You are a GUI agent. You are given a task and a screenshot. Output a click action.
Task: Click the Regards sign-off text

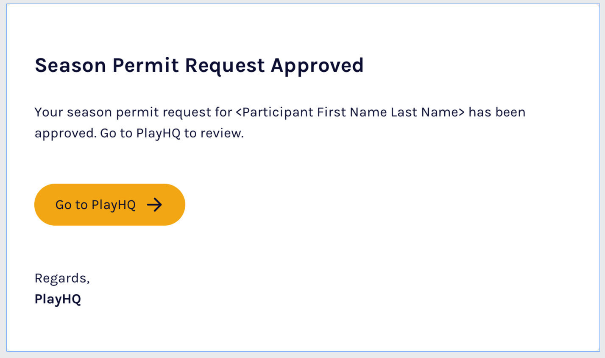tap(62, 278)
